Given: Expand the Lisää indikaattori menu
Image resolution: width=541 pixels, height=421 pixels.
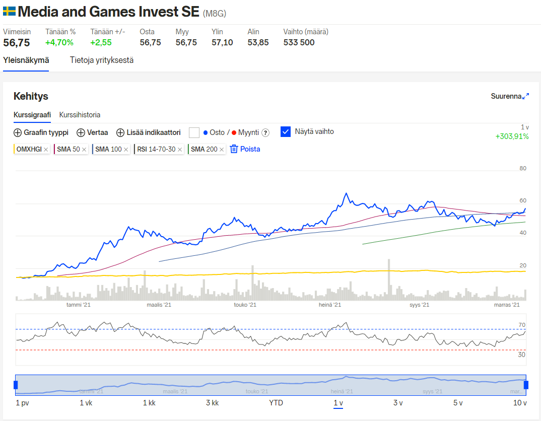Looking at the screenshot, I should tap(148, 133).
